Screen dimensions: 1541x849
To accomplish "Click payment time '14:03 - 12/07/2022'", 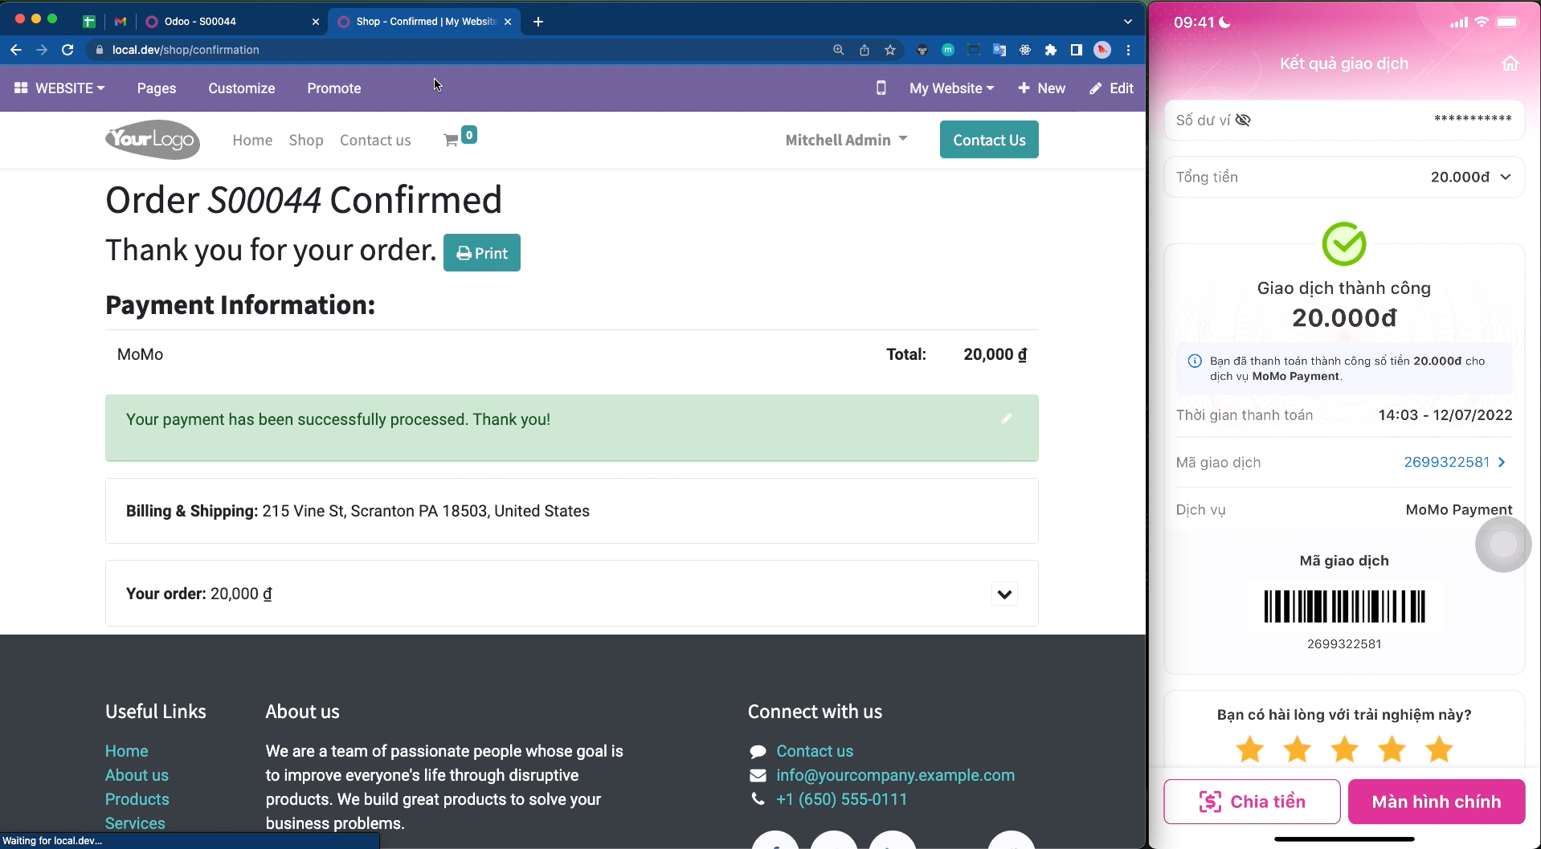I will (x=1445, y=415).
